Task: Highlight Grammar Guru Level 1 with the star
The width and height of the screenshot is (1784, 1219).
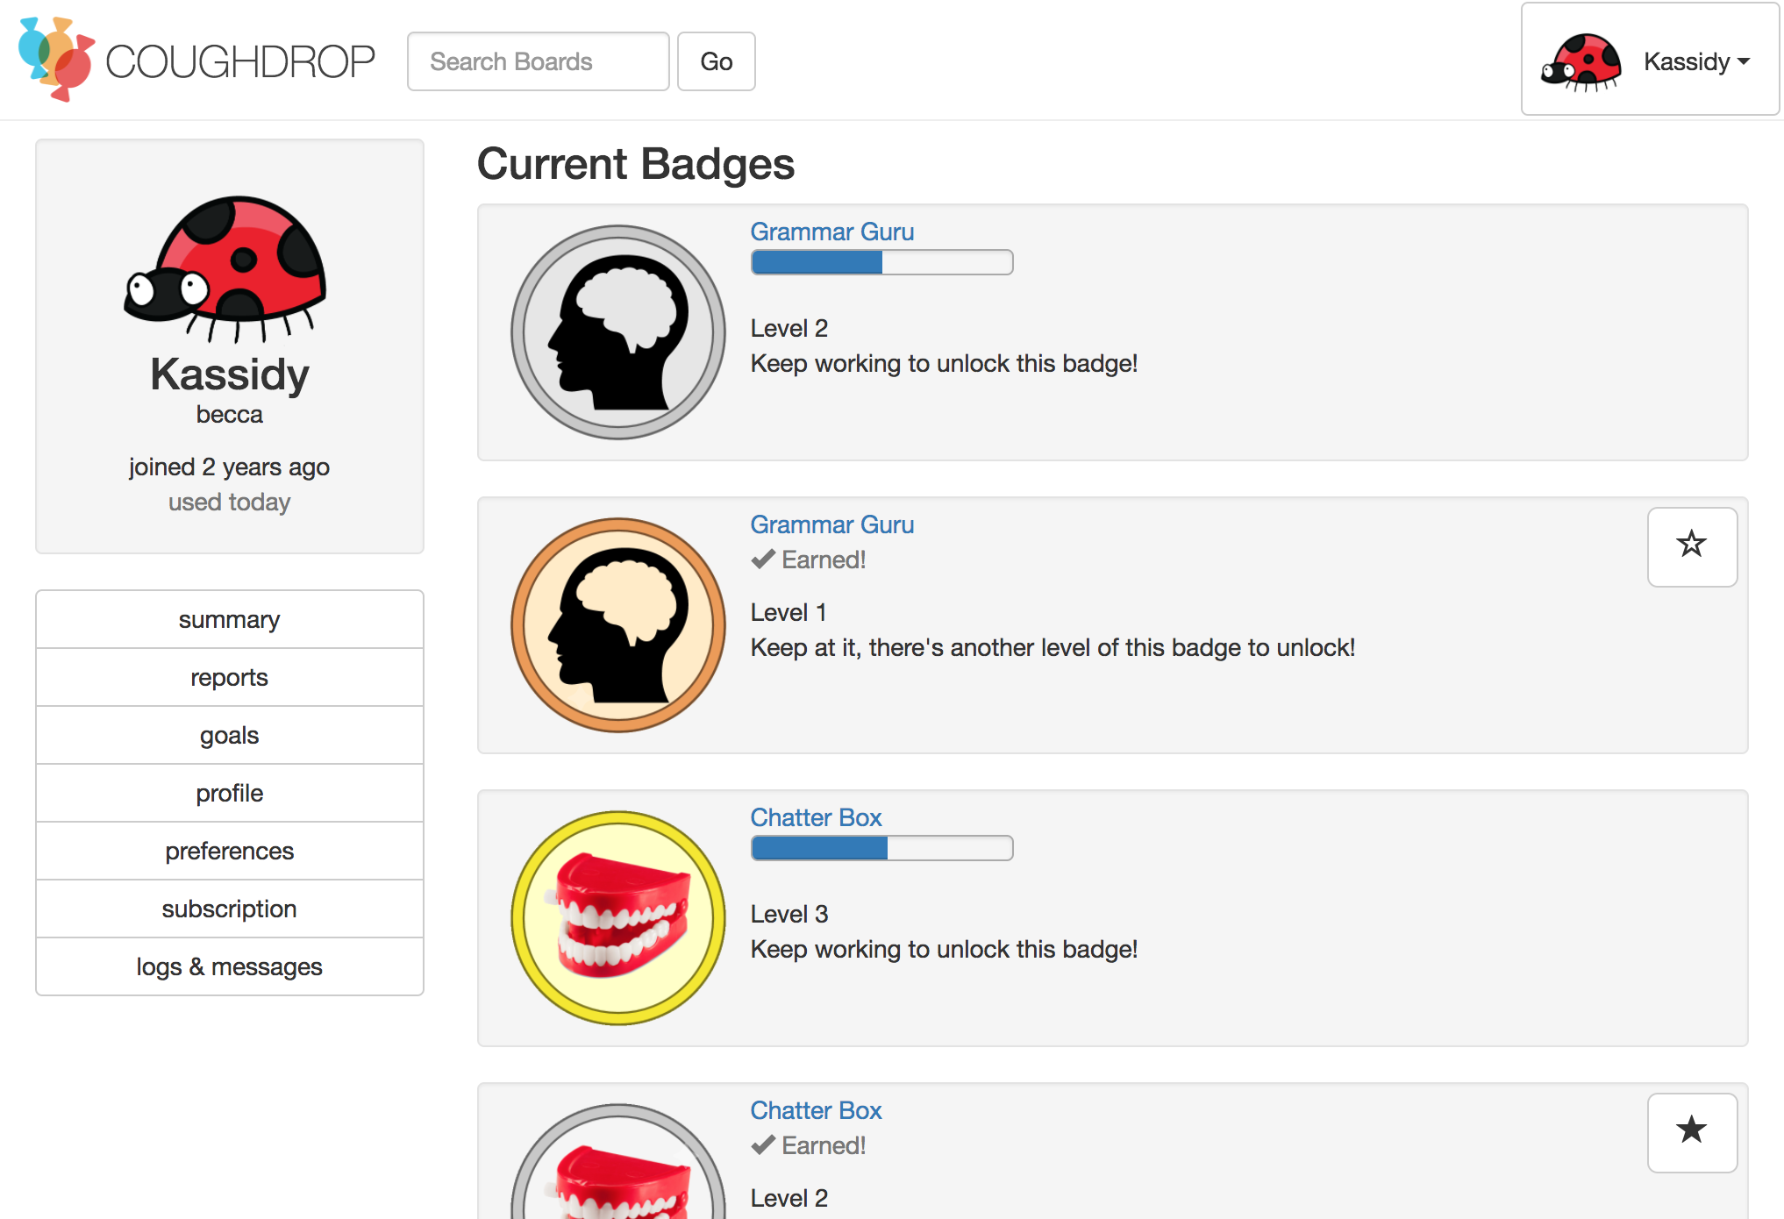Action: (1691, 546)
